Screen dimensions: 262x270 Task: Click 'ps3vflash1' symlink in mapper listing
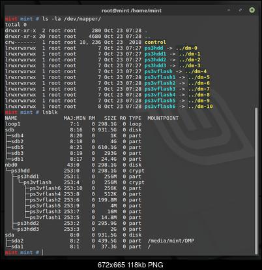[x=160, y=77]
